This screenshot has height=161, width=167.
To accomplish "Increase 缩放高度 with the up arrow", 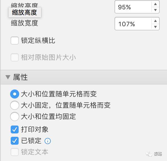I will click(155, 4).
